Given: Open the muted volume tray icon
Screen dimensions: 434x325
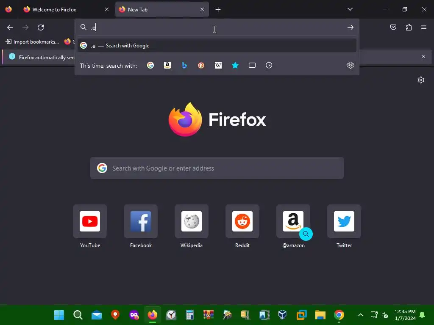Looking at the screenshot, I should [x=384, y=315].
